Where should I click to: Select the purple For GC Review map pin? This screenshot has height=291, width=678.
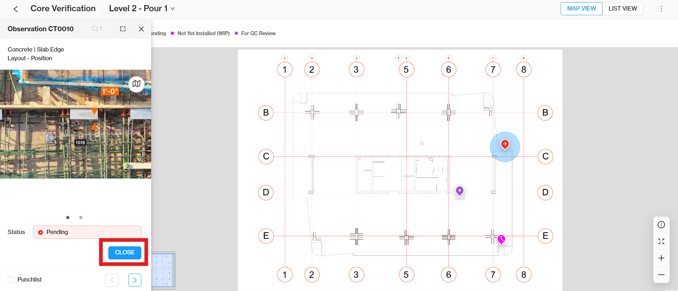coord(460,191)
